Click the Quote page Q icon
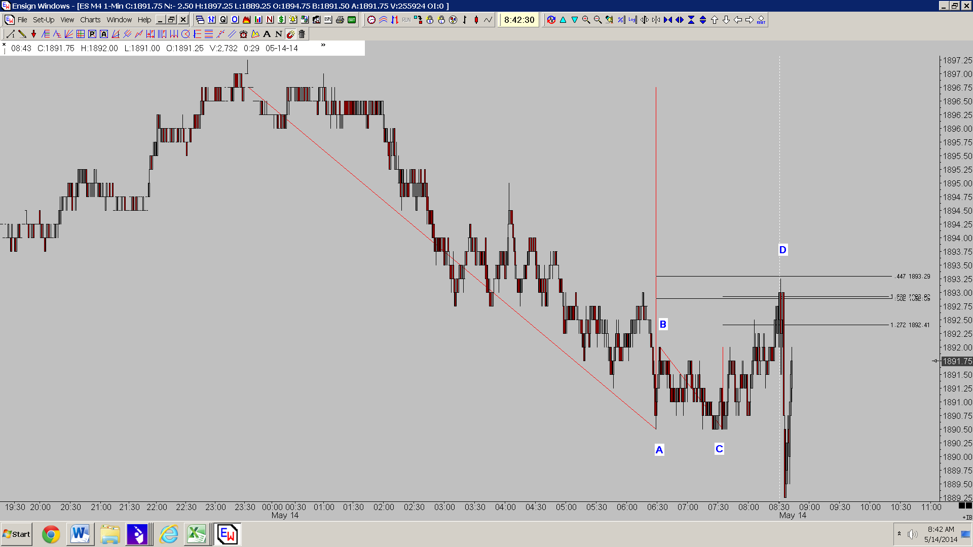Image resolution: width=973 pixels, height=547 pixels. point(223,20)
